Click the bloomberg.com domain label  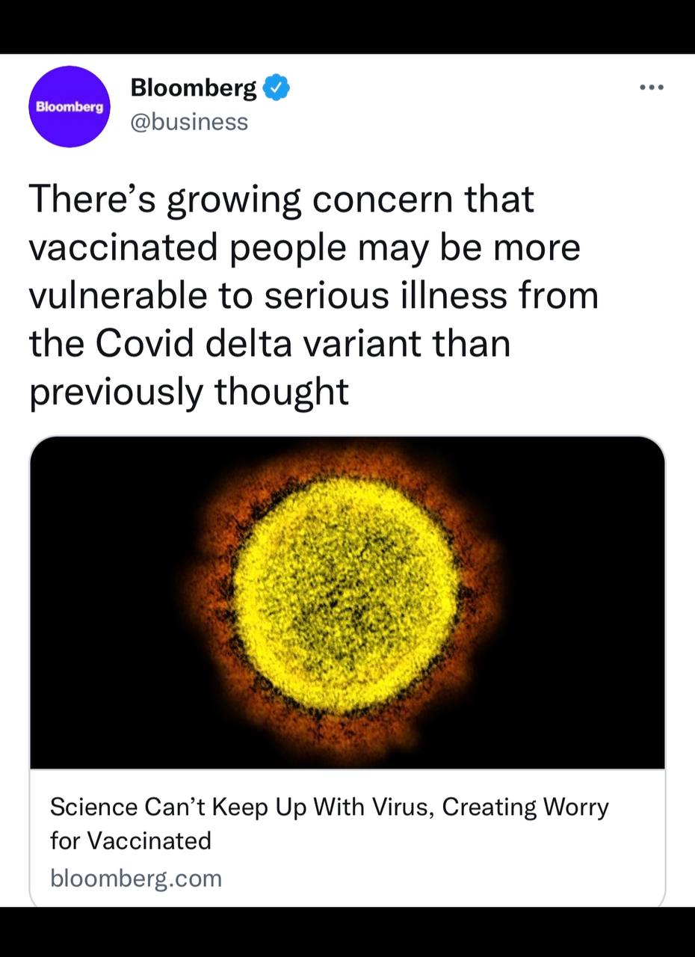coord(136,877)
